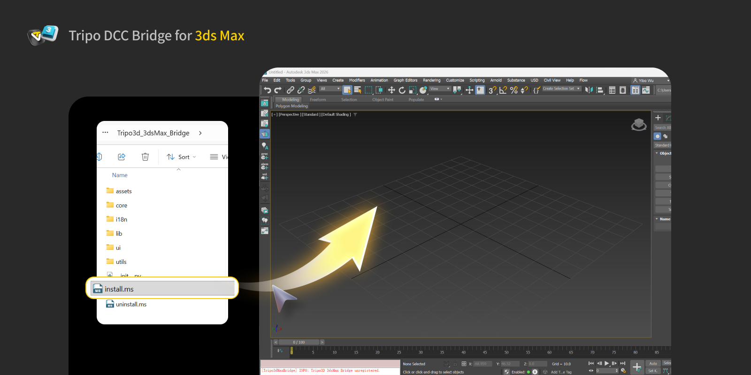
Task: Click the Set Key button
Action: (653, 371)
